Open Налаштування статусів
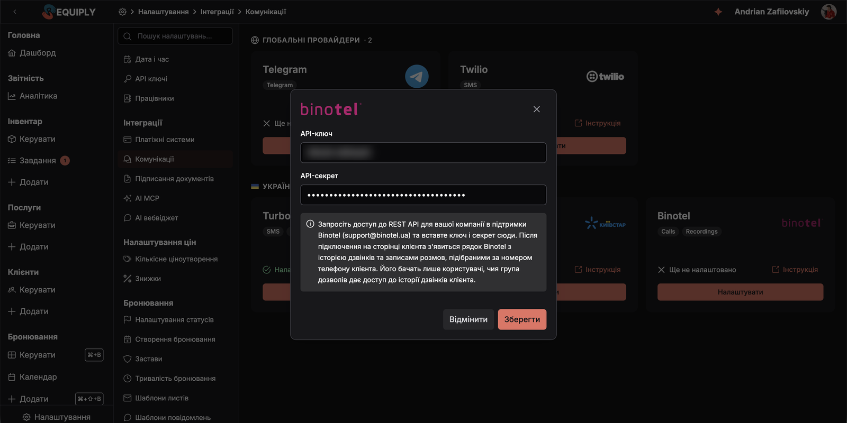This screenshot has width=847, height=423. (x=168, y=320)
